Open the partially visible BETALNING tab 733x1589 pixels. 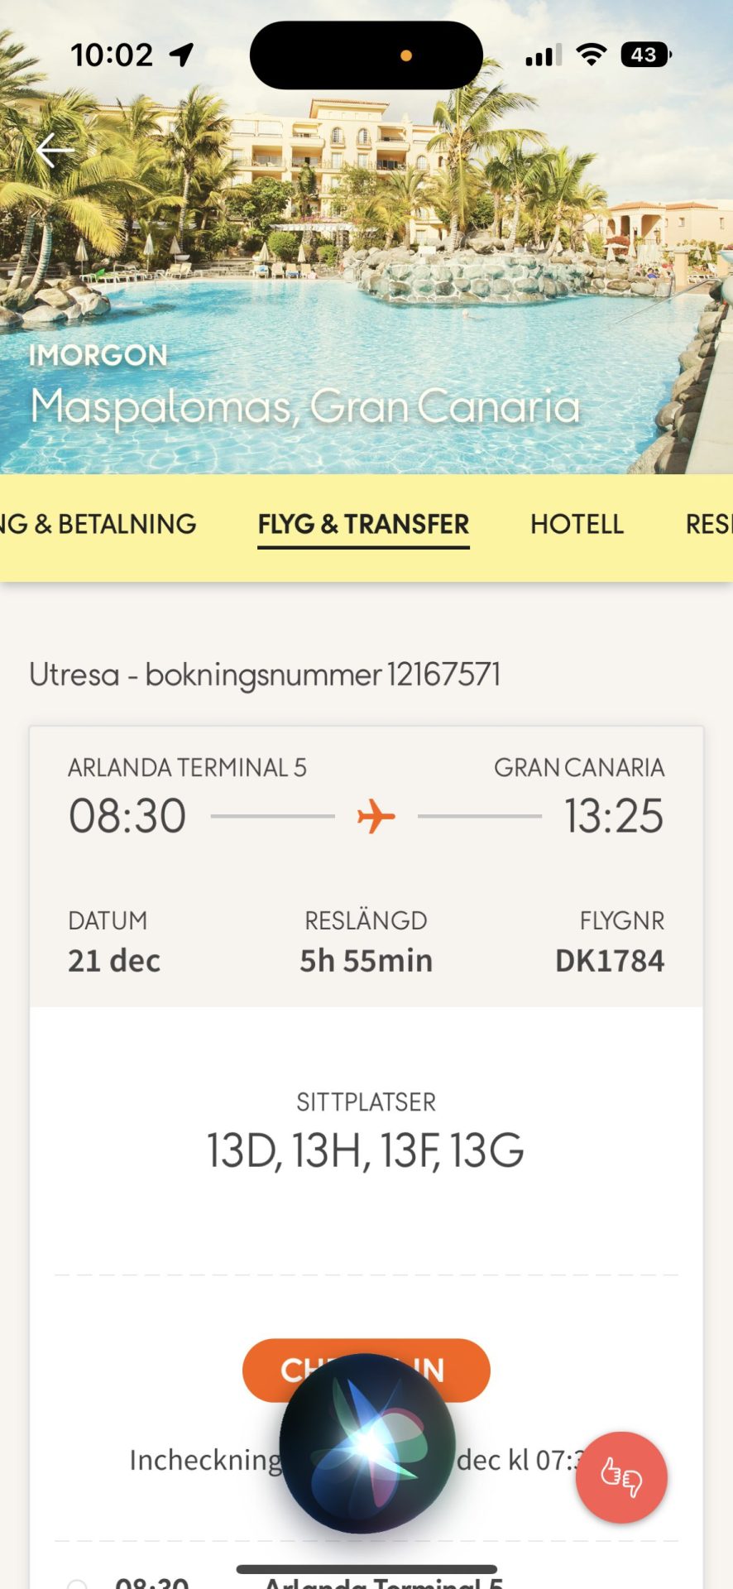[x=99, y=525]
